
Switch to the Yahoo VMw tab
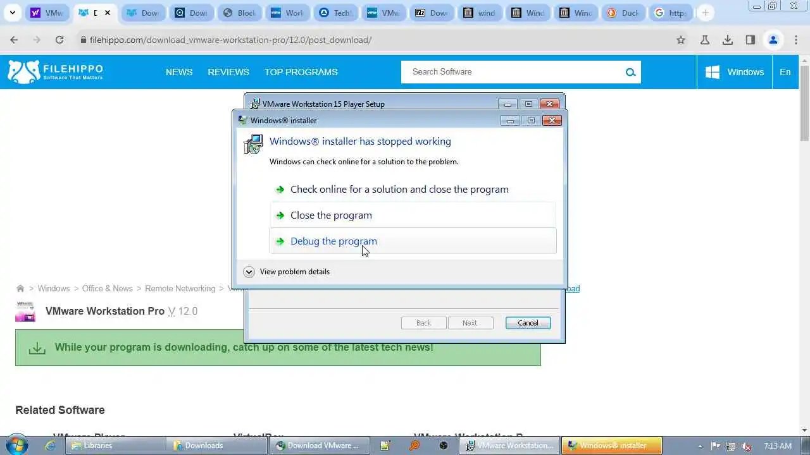(47, 13)
